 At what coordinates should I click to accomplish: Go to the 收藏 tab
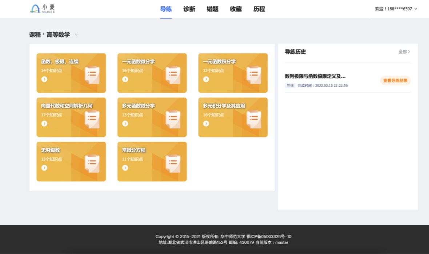click(x=236, y=9)
